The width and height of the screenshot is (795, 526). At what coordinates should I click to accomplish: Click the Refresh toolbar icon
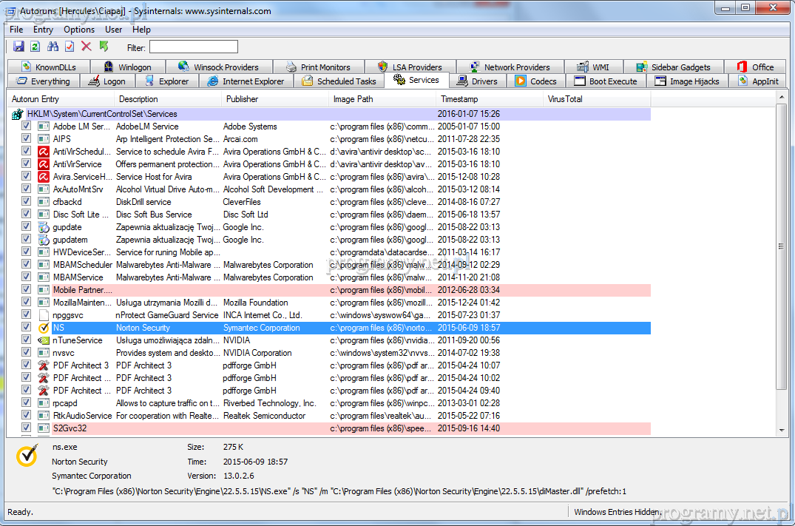coord(35,47)
